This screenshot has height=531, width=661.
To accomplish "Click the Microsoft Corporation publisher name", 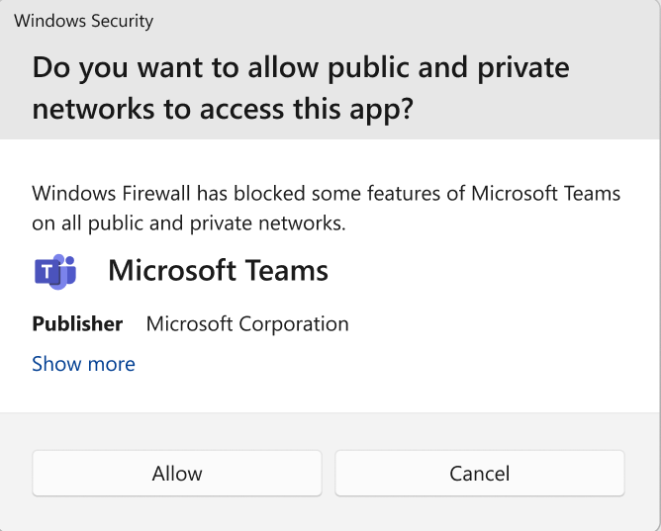I will tap(247, 324).
